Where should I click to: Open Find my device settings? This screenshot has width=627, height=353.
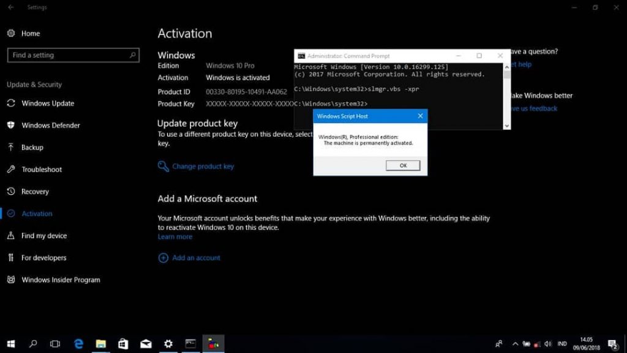[43, 235]
